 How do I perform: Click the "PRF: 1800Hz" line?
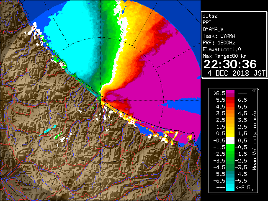click(x=219, y=43)
